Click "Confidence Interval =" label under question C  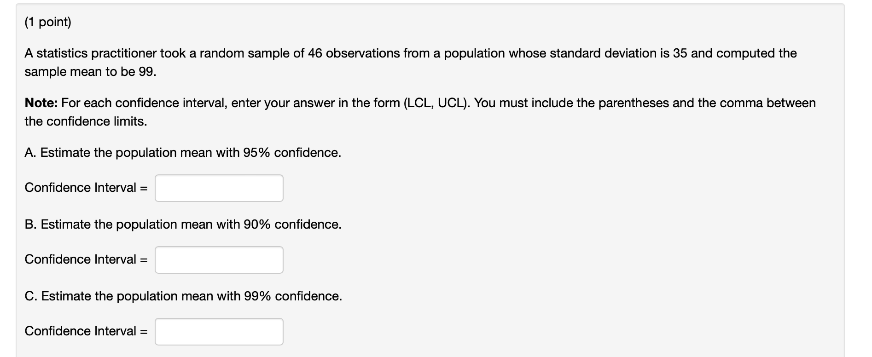(x=86, y=331)
